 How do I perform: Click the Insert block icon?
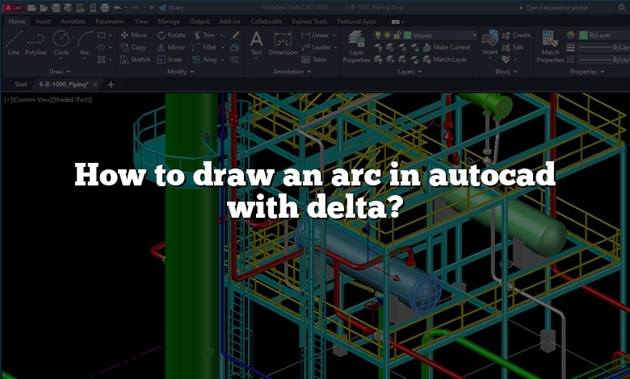[x=489, y=39]
